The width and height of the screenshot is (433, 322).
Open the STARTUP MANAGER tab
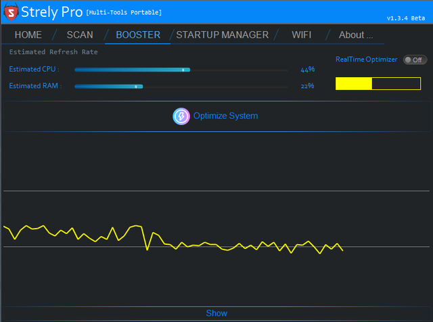coord(223,34)
